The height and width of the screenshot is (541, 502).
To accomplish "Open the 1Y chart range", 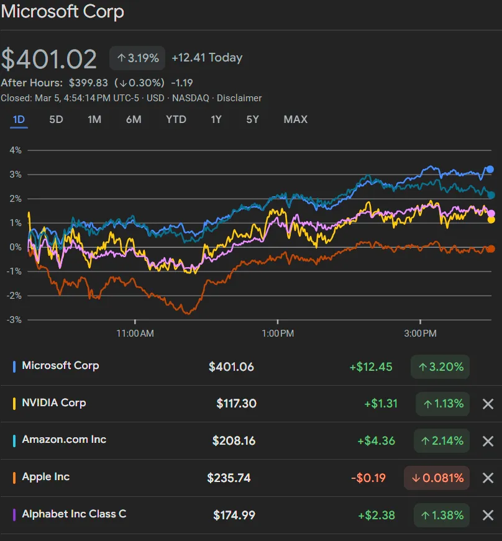I will 216,119.
